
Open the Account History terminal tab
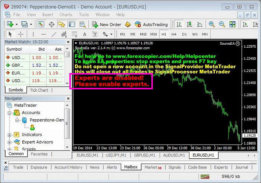pyautogui.click(x=68, y=167)
